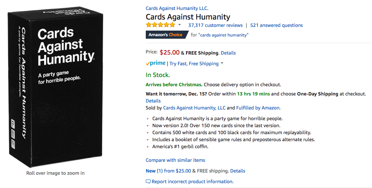Click the seller Cards Against Humanity, LLC link
Viewport: 372px width, 188px height.
[x=194, y=108]
